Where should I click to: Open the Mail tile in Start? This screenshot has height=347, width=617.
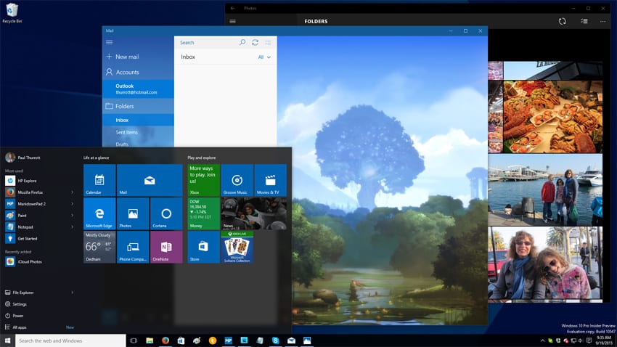point(150,180)
